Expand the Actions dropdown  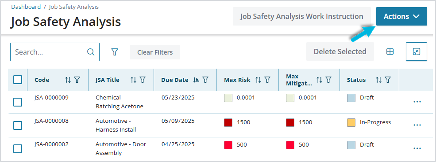pyautogui.click(x=401, y=16)
